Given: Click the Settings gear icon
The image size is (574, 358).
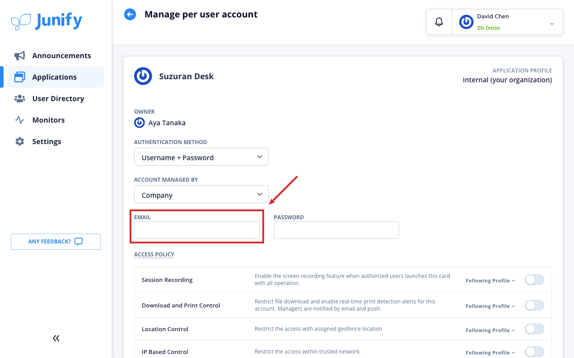Looking at the screenshot, I should click(20, 141).
